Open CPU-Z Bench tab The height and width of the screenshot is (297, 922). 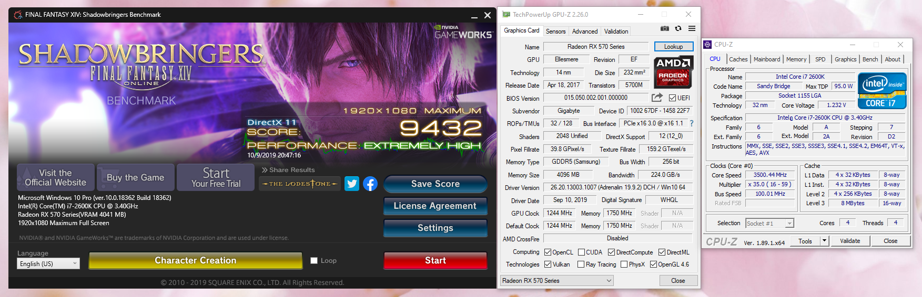point(870,59)
